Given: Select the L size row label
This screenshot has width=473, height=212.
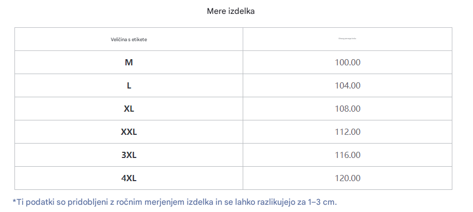Looking at the screenshot, I should coord(129,85).
